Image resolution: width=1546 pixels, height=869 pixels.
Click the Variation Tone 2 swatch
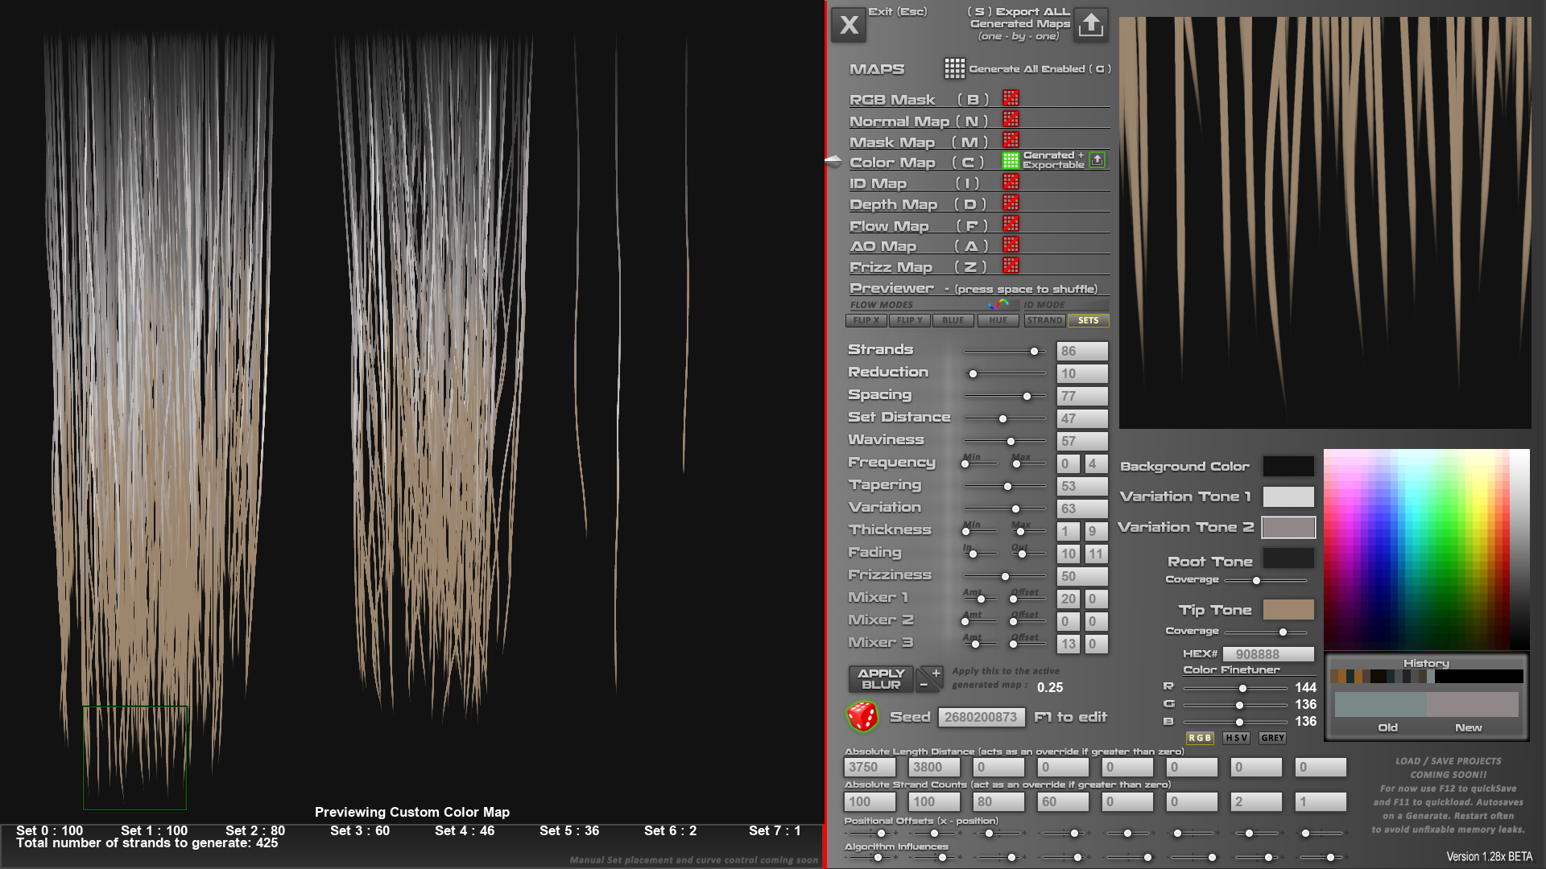click(x=1288, y=527)
